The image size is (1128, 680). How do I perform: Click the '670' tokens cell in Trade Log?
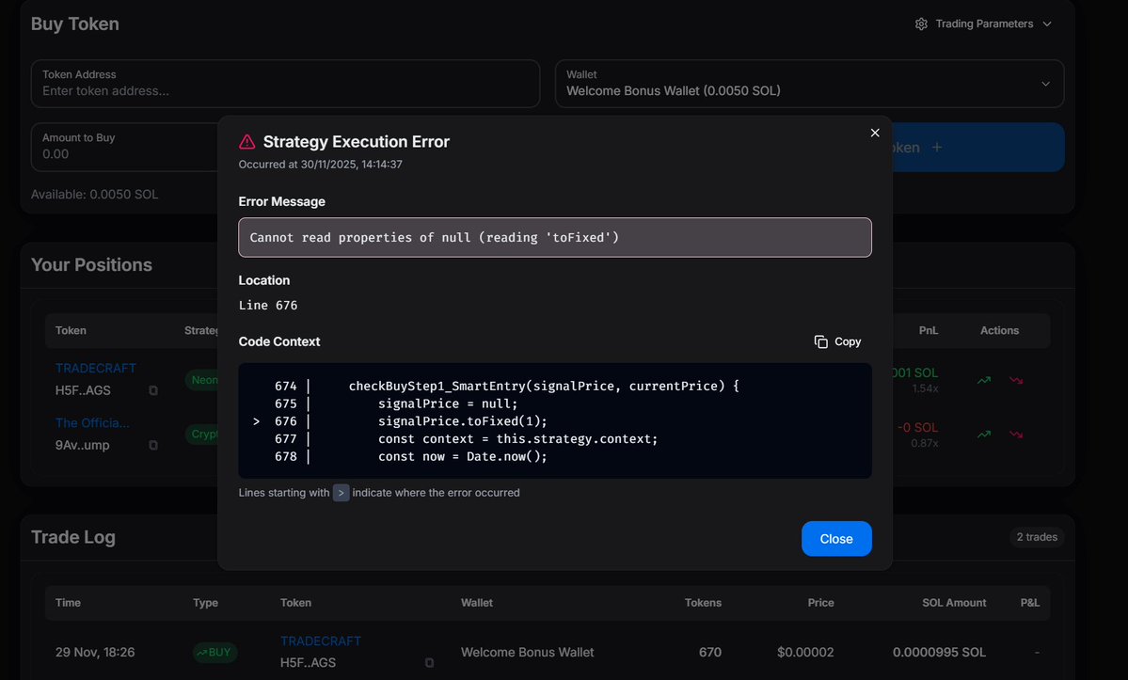point(710,652)
